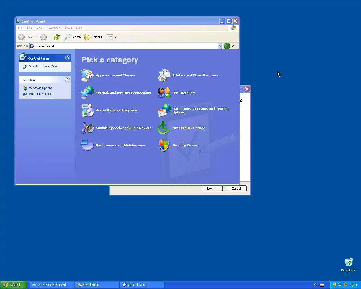This screenshot has height=289, width=361.
Task: Open the Date, Time, Language, and Regional Options icon
Action: click(164, 110)
